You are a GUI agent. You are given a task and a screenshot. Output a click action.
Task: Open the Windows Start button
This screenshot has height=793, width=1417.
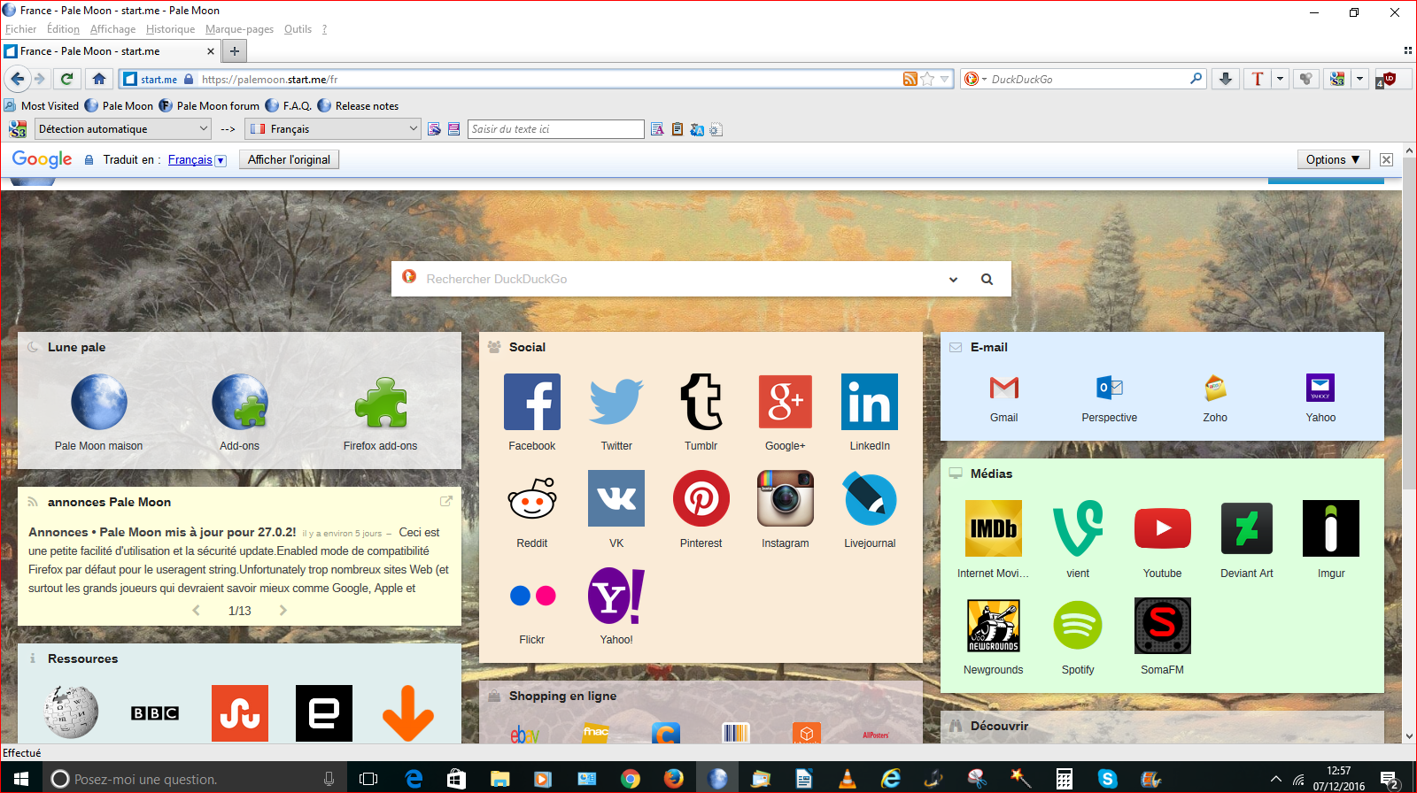[21, 778]
